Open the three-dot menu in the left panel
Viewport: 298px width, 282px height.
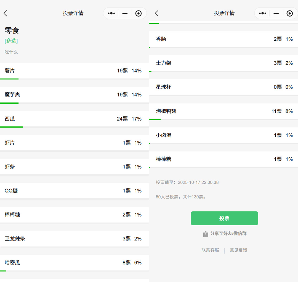coord(111,13)
